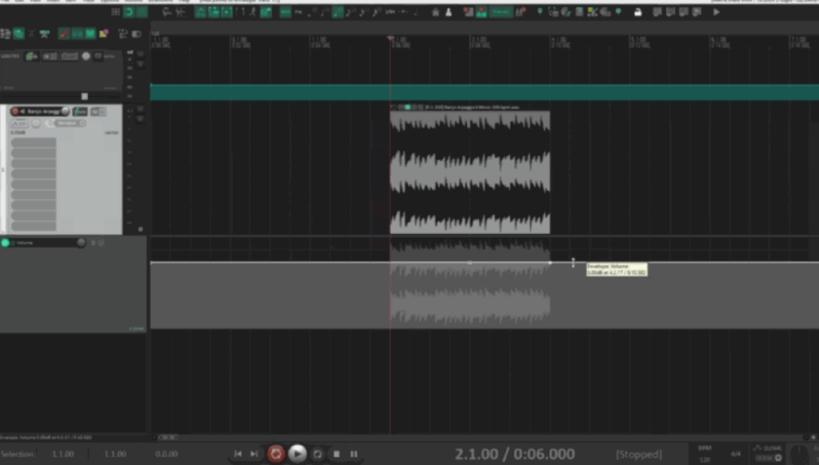Click the green Preroll button in the toolbar

coord(501,11)
